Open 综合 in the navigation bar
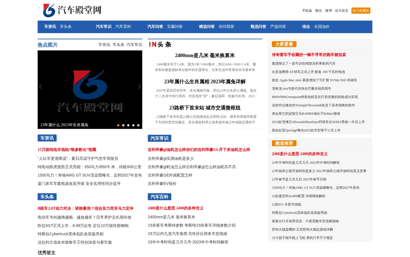The height and width of the screenshot is (257, 410). 306,27
